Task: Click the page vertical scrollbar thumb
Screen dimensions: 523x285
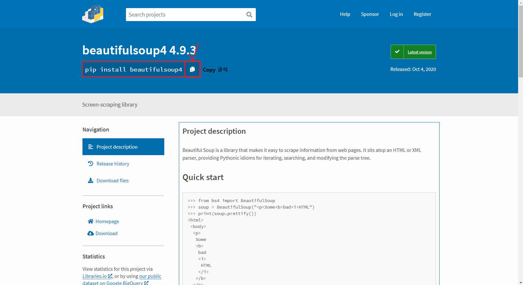Action: (521, 41)
